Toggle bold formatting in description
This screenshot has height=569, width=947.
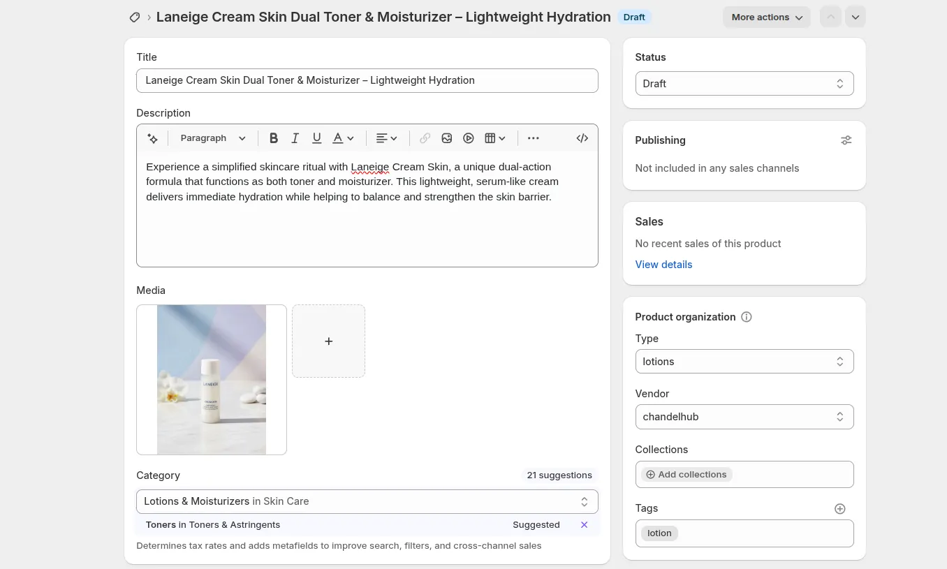pyautogui.click(x=274, y=138)
